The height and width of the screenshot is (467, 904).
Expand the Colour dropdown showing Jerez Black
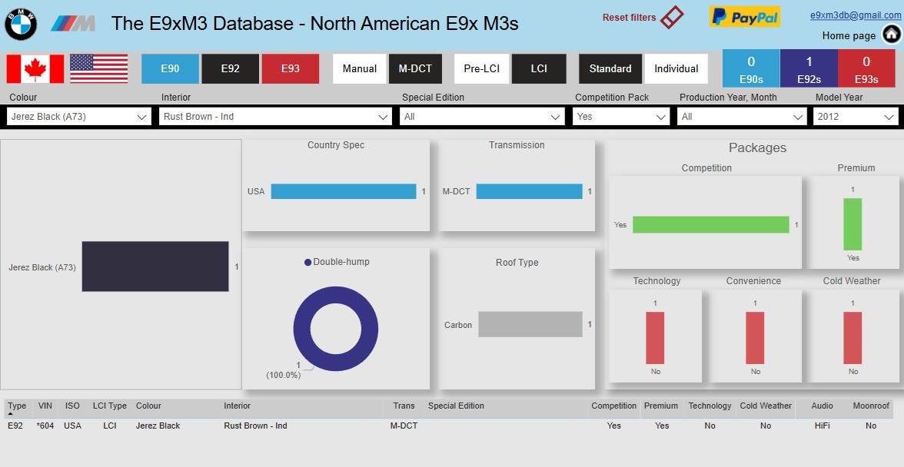(79, 117)
